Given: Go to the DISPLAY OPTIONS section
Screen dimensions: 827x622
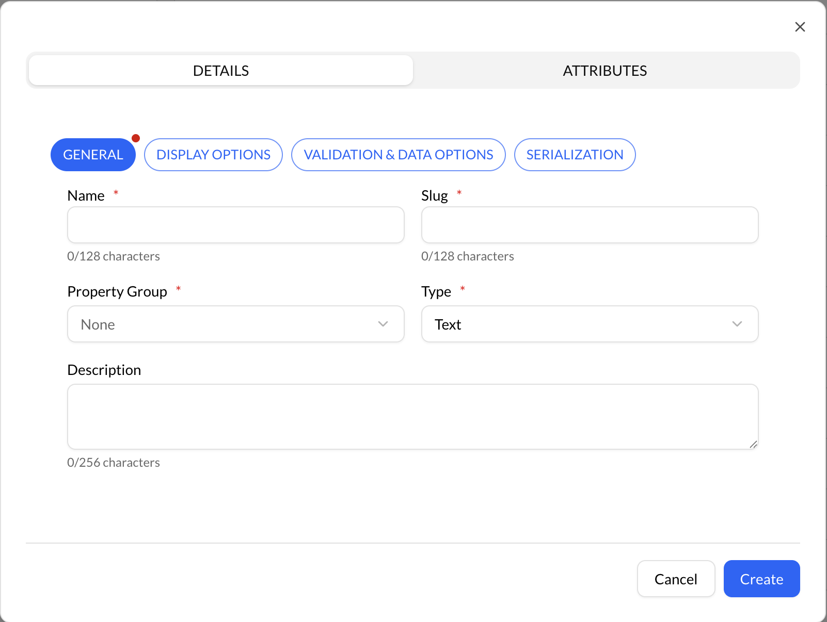Looking at the screenshot, I should (x=213, y=155).
